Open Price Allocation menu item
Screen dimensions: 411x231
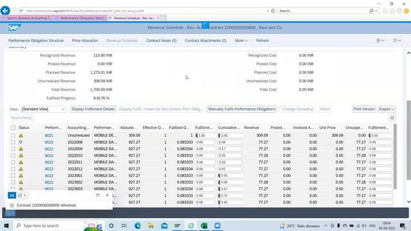pos(85,40)
